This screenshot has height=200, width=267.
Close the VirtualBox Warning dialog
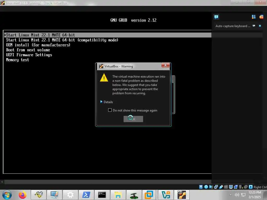point(165,65)
